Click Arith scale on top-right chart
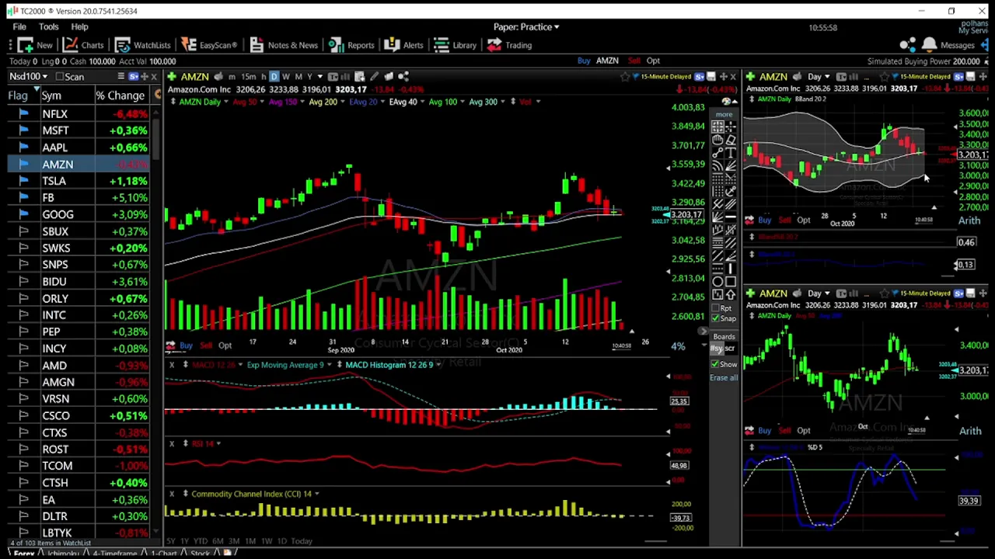This screenshot has height=559, width=995. pos(969,220)
